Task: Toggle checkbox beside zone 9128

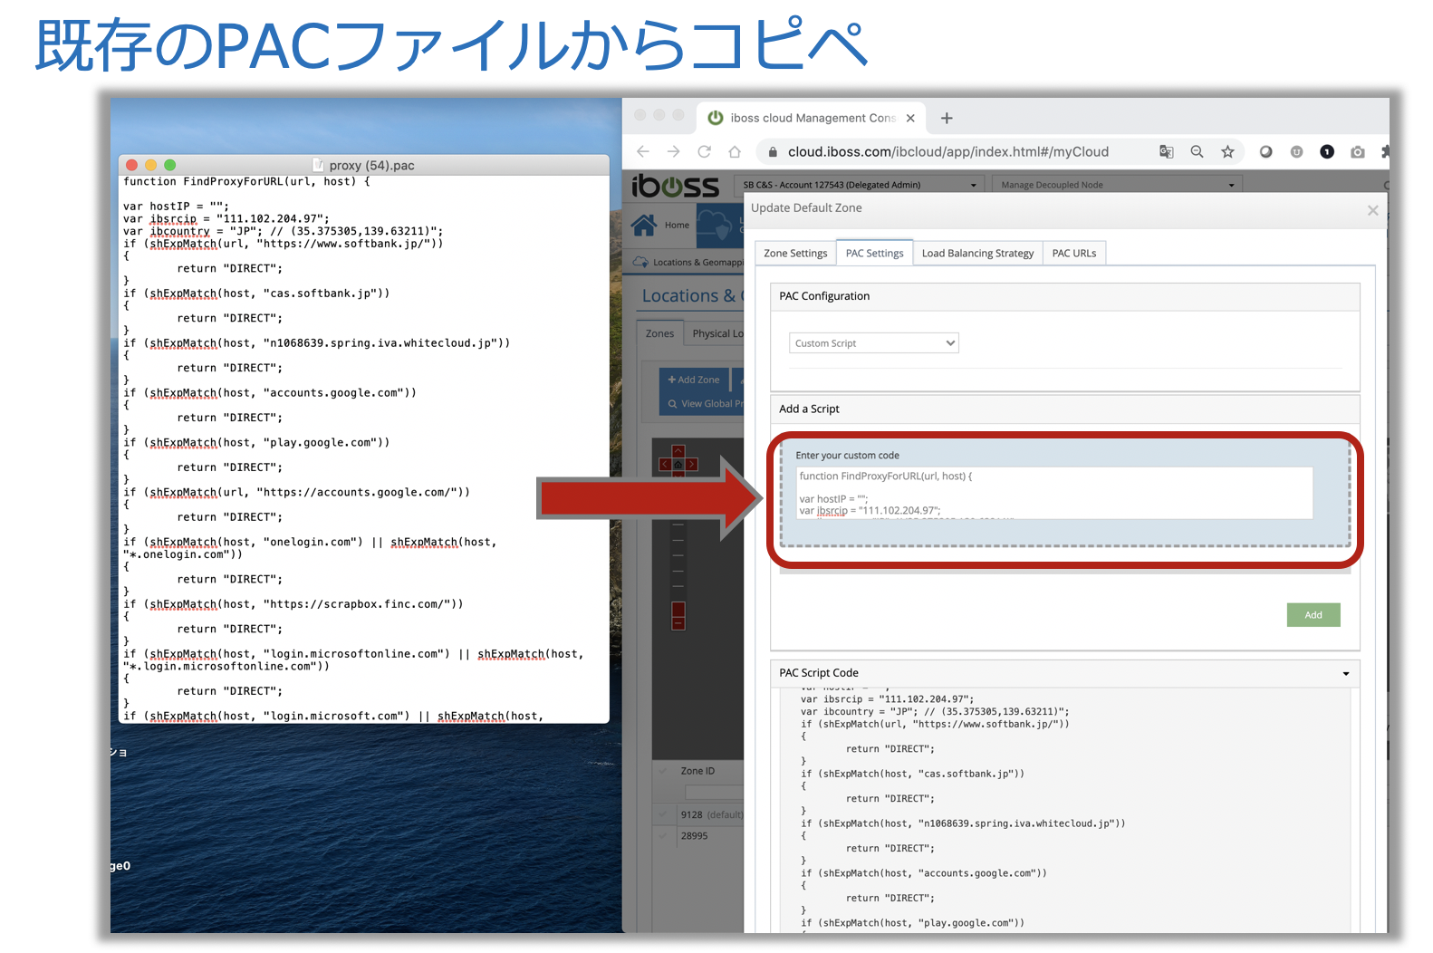Action: pos(663,814)
